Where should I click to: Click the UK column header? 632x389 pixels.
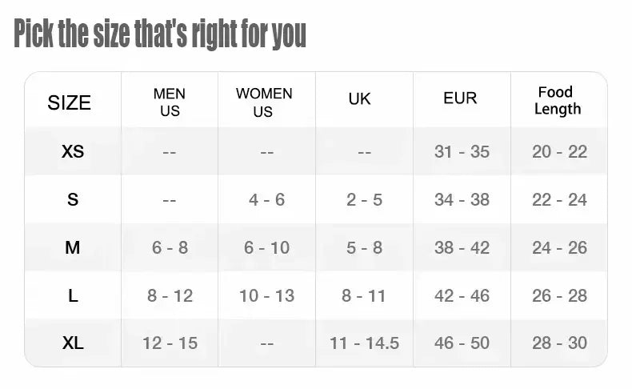(x=359, y=98)
